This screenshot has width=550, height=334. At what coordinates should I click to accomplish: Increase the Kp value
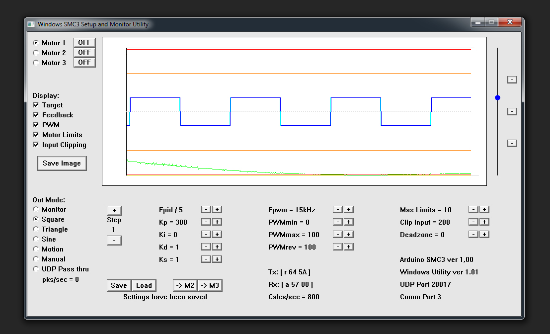click(x=217, y=222)
